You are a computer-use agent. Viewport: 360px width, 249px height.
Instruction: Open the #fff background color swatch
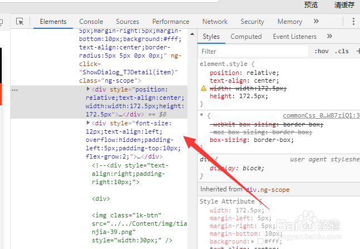click(x=260, y=241)
